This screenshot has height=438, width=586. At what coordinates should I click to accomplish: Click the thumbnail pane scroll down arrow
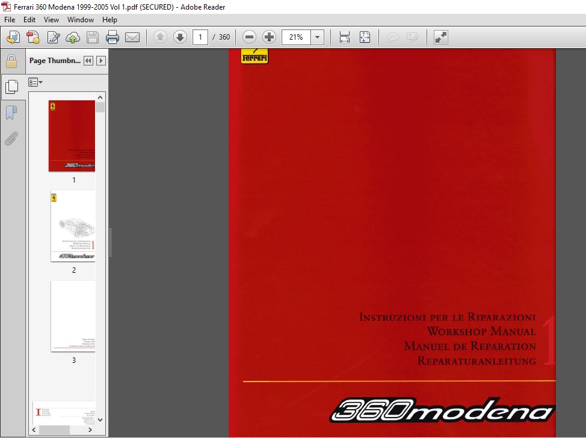tap(100, 420)
